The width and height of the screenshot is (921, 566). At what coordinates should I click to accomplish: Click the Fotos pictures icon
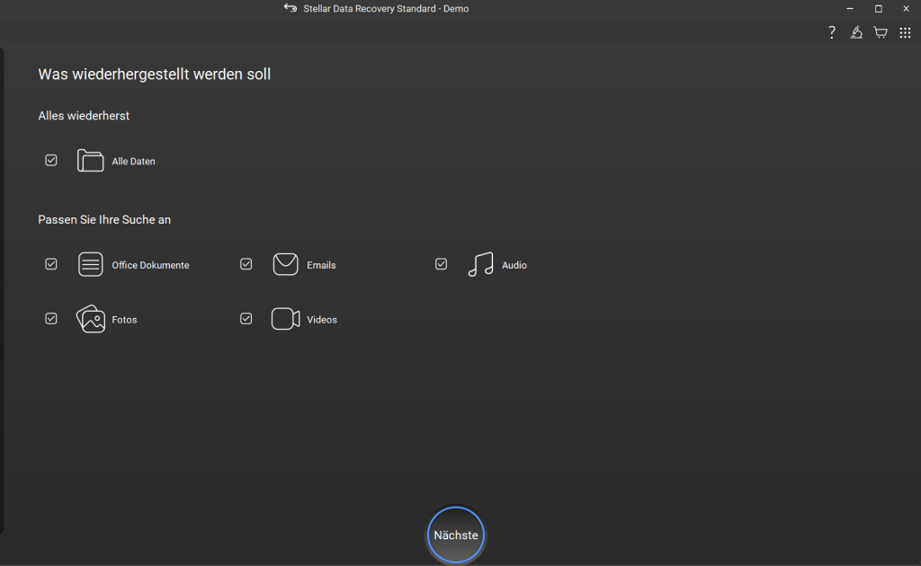click(x=90, y=319)
